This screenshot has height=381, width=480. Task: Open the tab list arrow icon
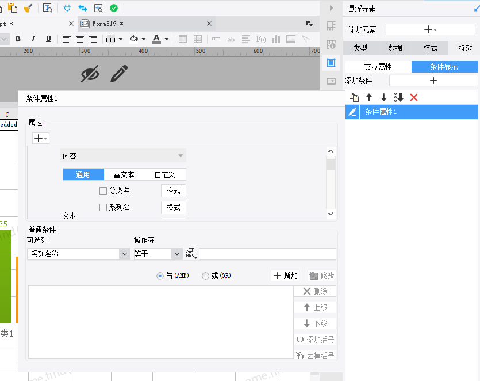click(309, 24)
